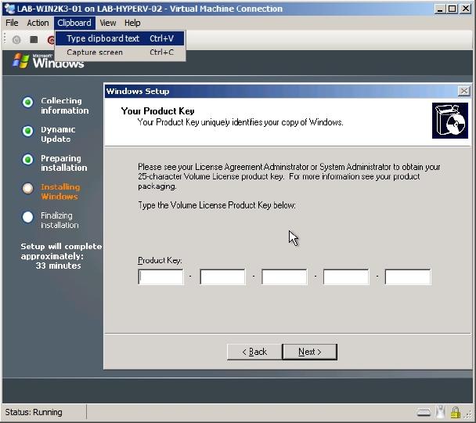Click the black Stop VM toolbar icon
Viewport: 476px width, 423px height.
coord(34,39)
